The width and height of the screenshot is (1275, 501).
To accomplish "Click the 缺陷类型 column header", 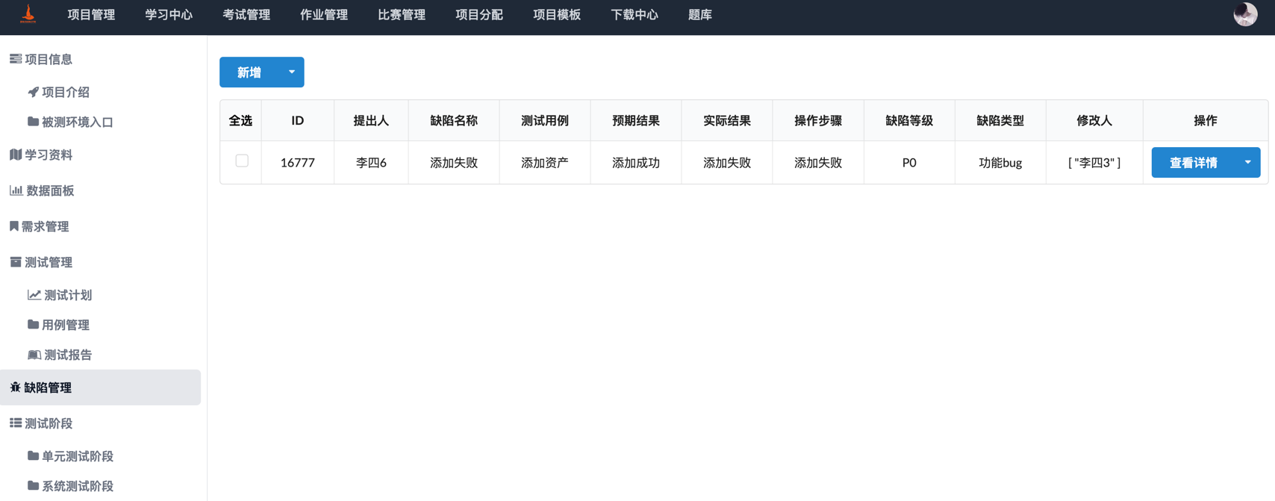I will (x=1000, y=120).
